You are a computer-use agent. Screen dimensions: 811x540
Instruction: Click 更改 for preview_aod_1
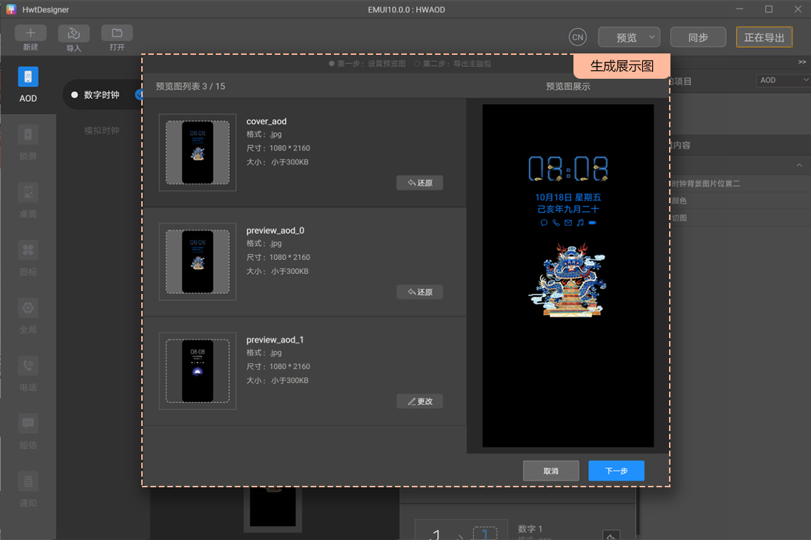click(420, 401)
